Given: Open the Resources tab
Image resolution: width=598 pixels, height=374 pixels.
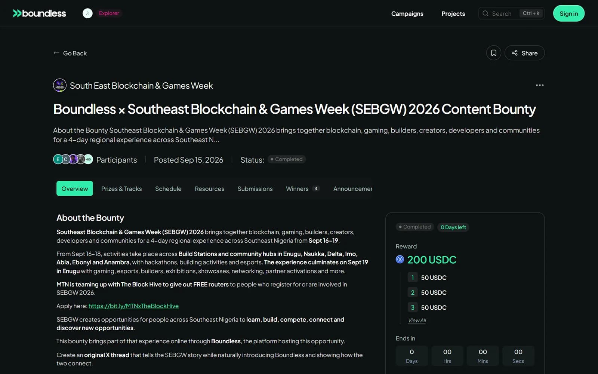Looking at the screenshot, I should click(x=209, y=189).
